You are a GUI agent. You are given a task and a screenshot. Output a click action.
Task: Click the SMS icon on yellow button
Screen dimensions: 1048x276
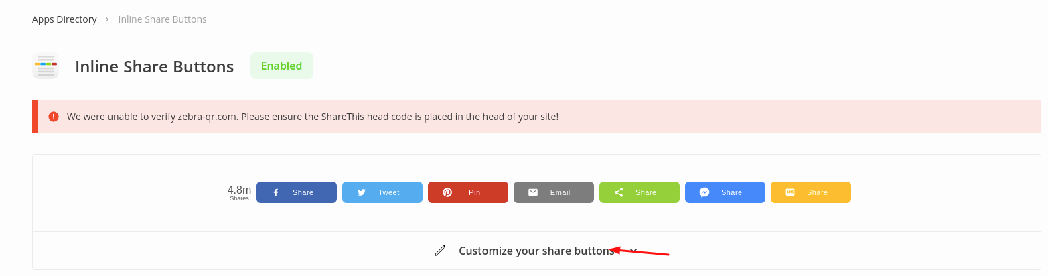[790, 192]
